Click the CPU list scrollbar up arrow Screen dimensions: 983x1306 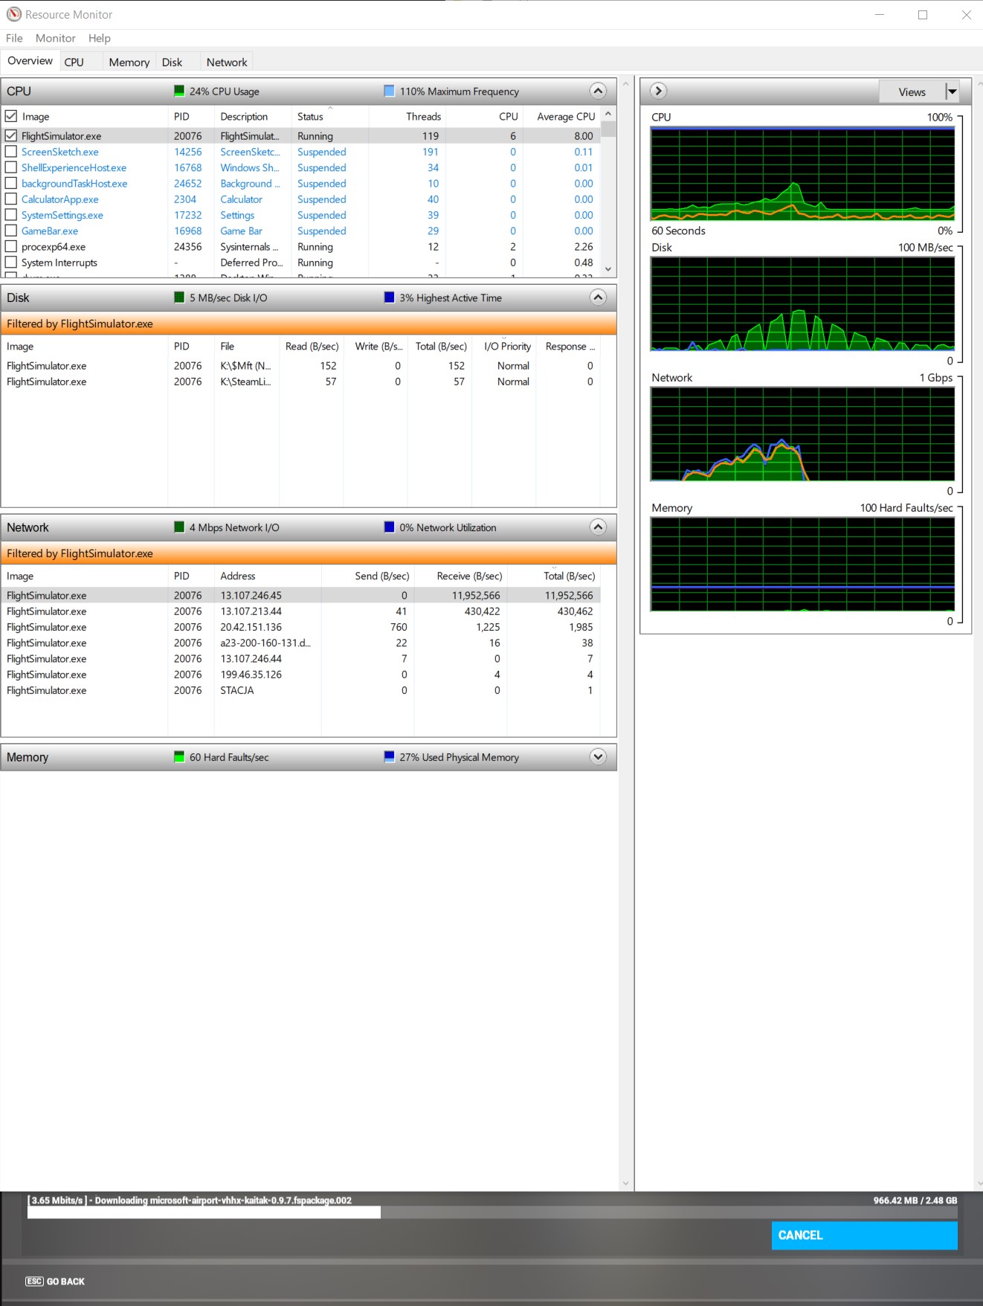[608, 114]
